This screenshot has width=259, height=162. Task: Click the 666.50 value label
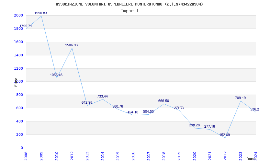click(163, 101)
